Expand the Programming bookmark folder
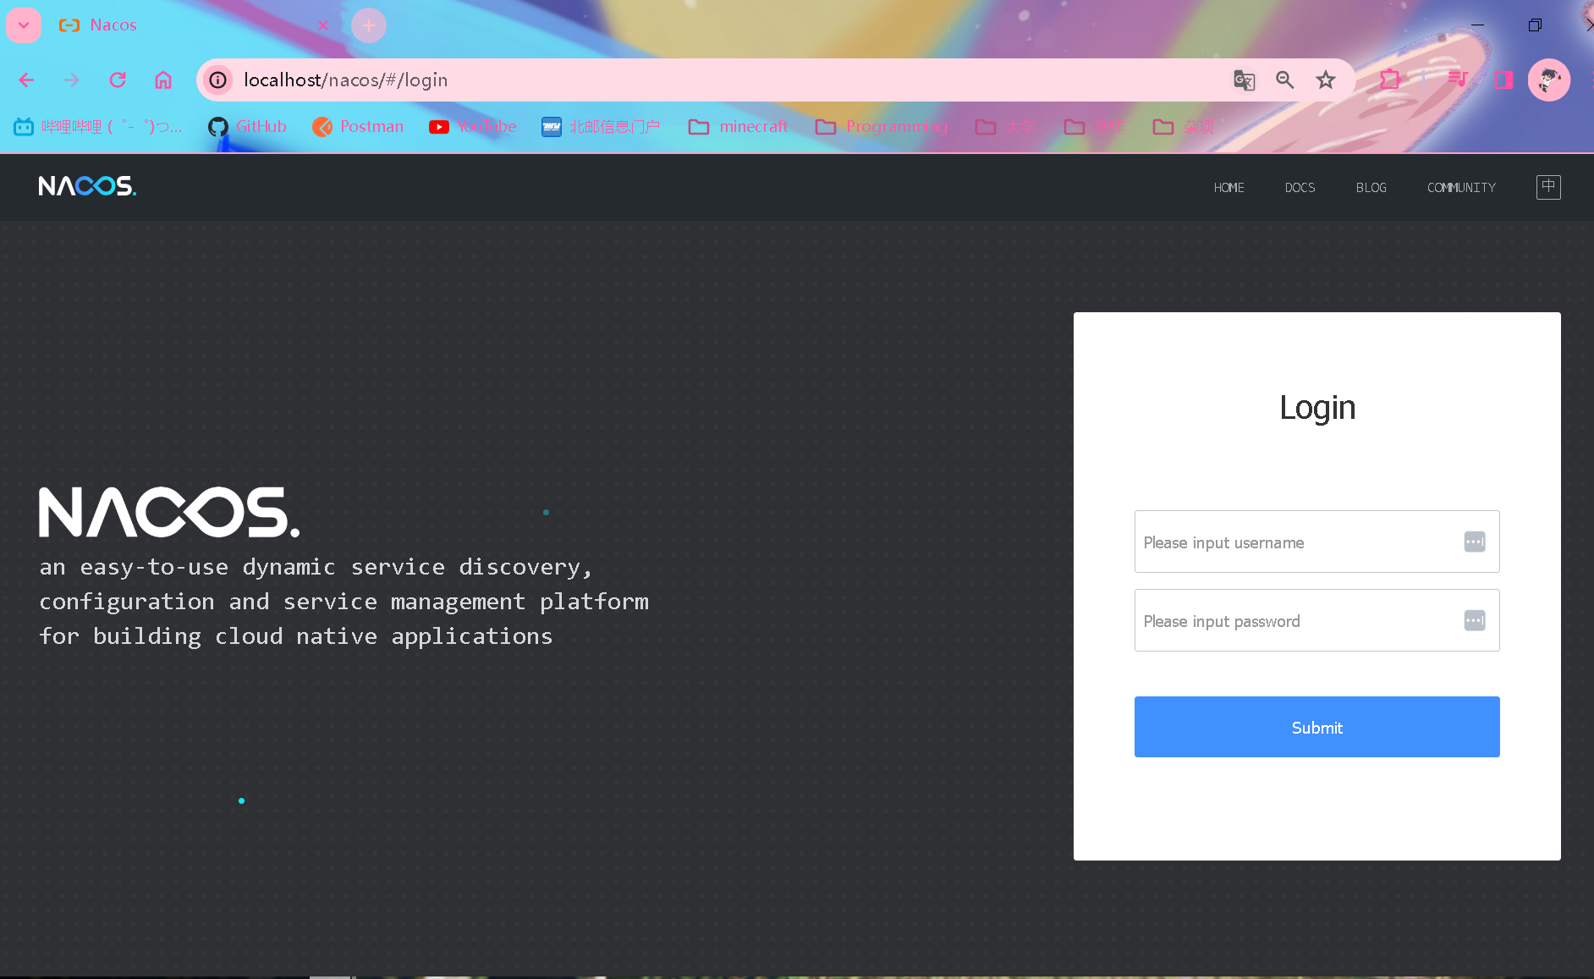The height and width of the screenshot is (979, 1594). tap(882, 126)
